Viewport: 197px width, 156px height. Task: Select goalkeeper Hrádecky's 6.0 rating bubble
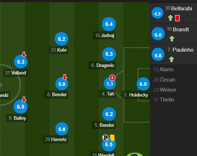pyautogui.click(x=143, y=84)
